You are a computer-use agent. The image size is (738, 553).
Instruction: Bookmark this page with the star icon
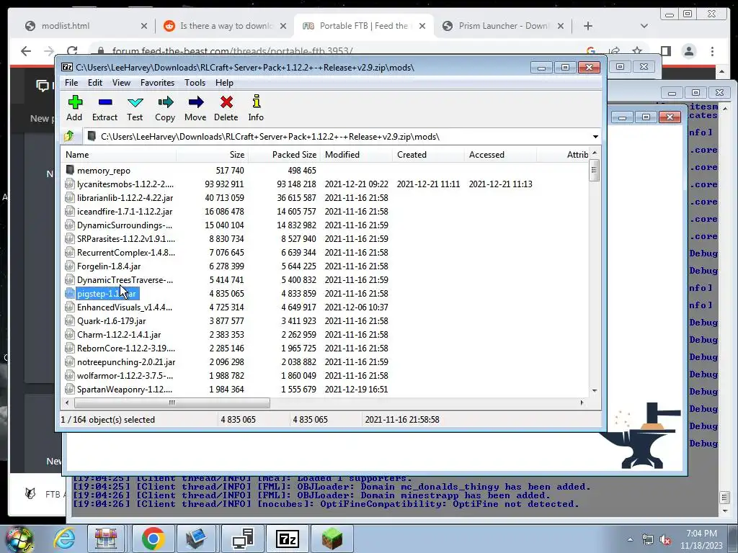tap(637, 51)
